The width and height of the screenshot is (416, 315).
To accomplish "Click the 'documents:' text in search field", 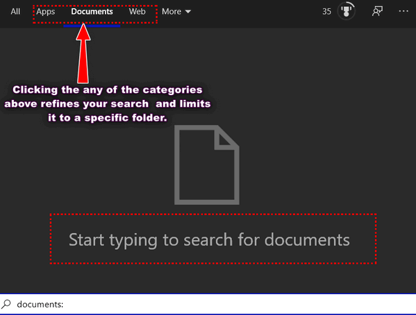I will click(x=40, y=305).
